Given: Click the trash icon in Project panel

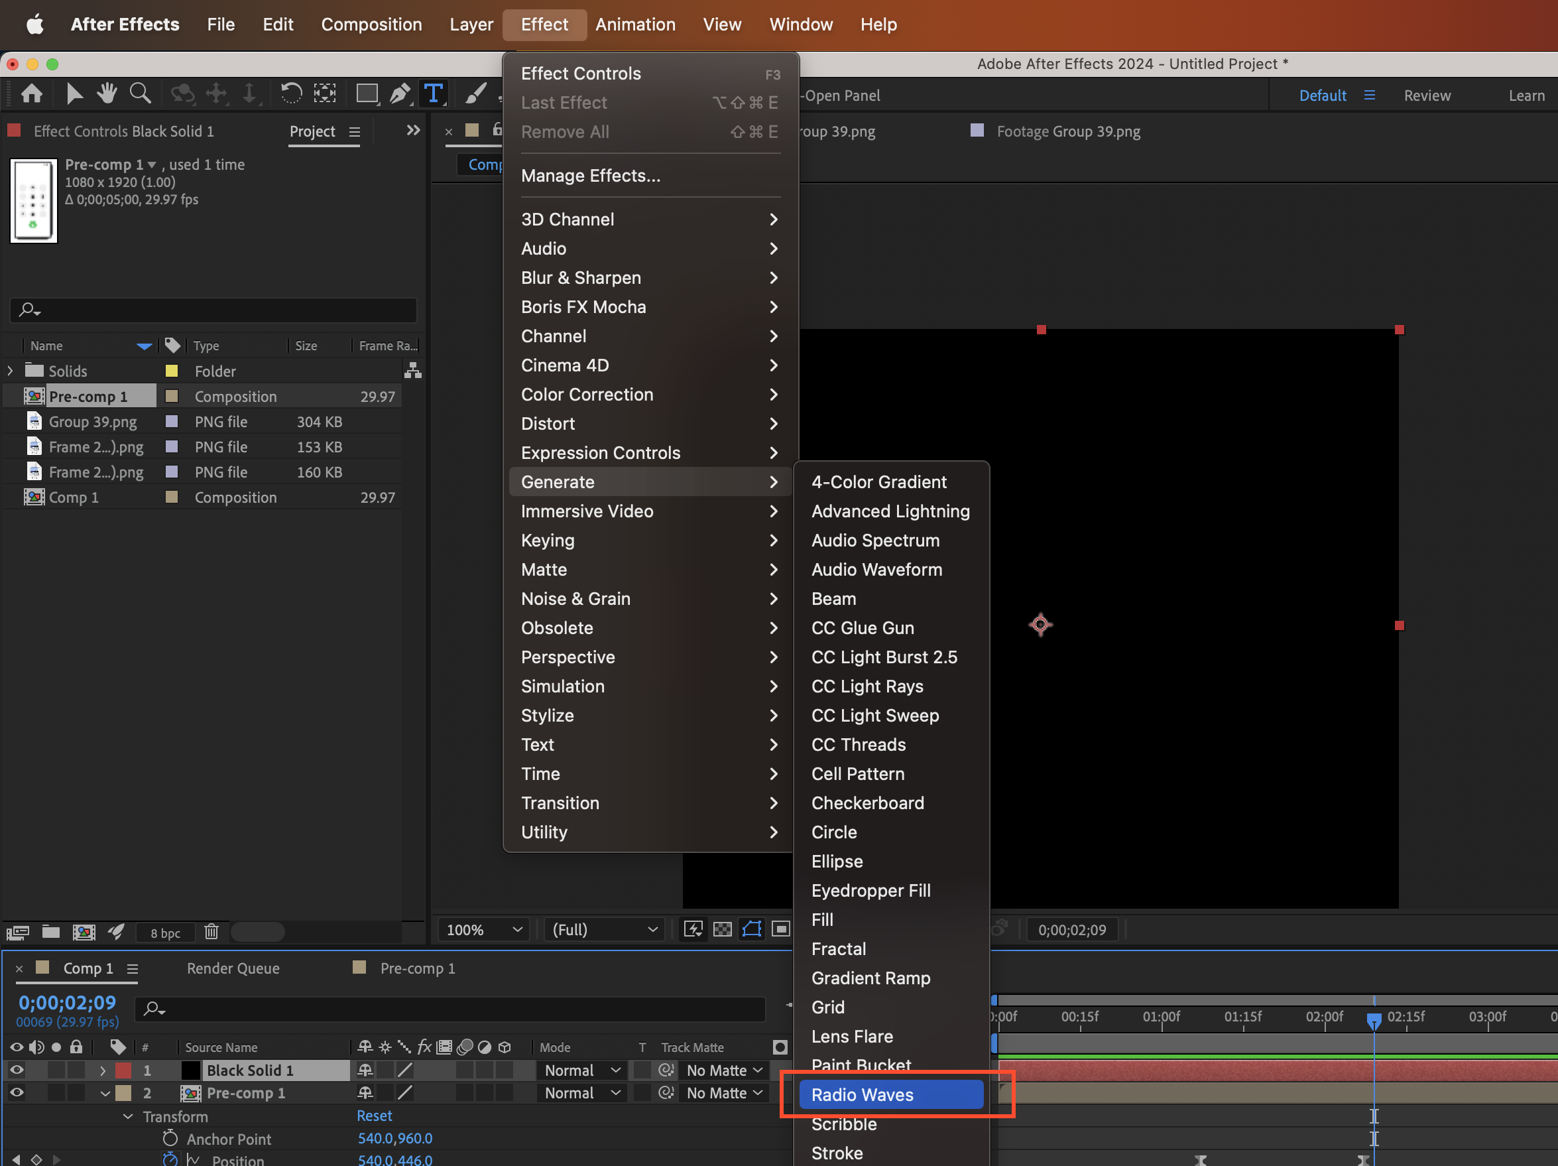Looking at the screenshot, I should (211, 932).
